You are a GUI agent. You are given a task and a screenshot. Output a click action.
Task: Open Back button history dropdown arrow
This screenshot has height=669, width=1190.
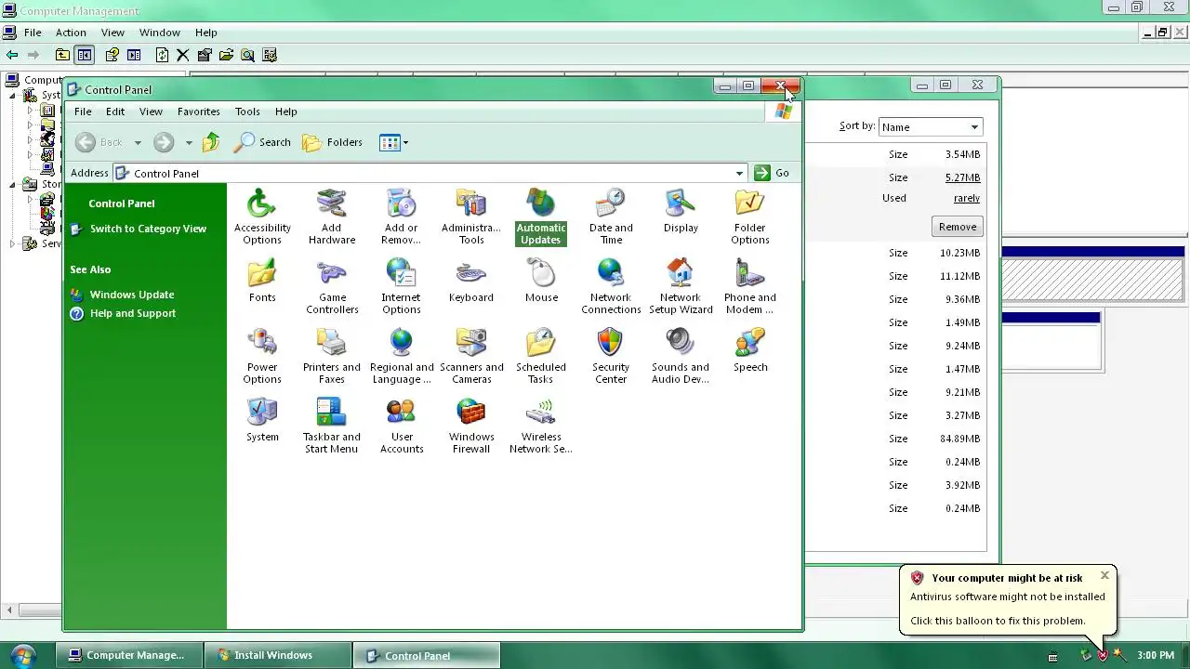pos(138,142)
